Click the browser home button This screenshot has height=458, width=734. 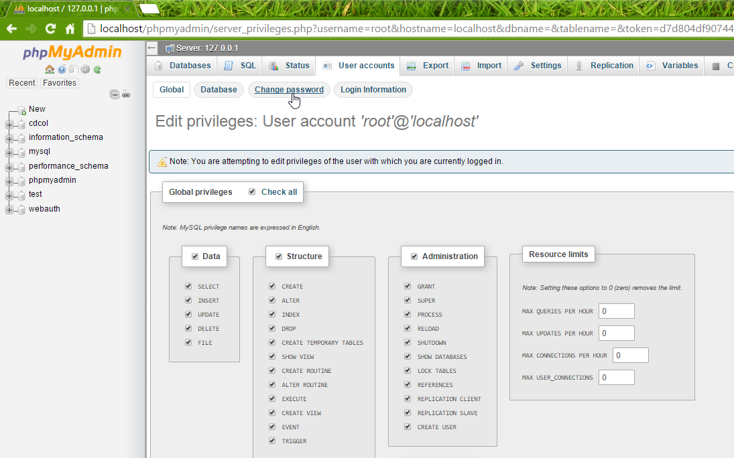pyautogui.click(x=70, y=29)
